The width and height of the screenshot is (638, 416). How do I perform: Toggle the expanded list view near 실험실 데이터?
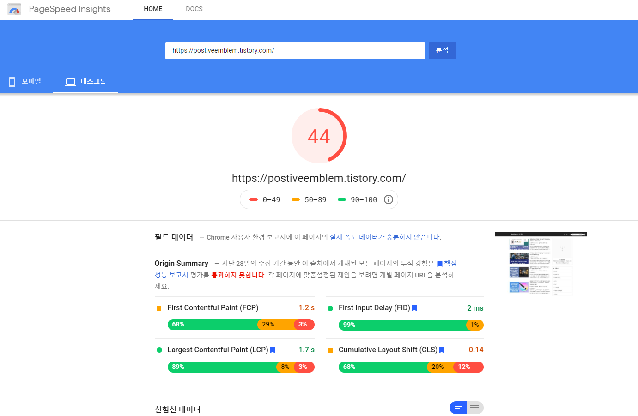474,408
